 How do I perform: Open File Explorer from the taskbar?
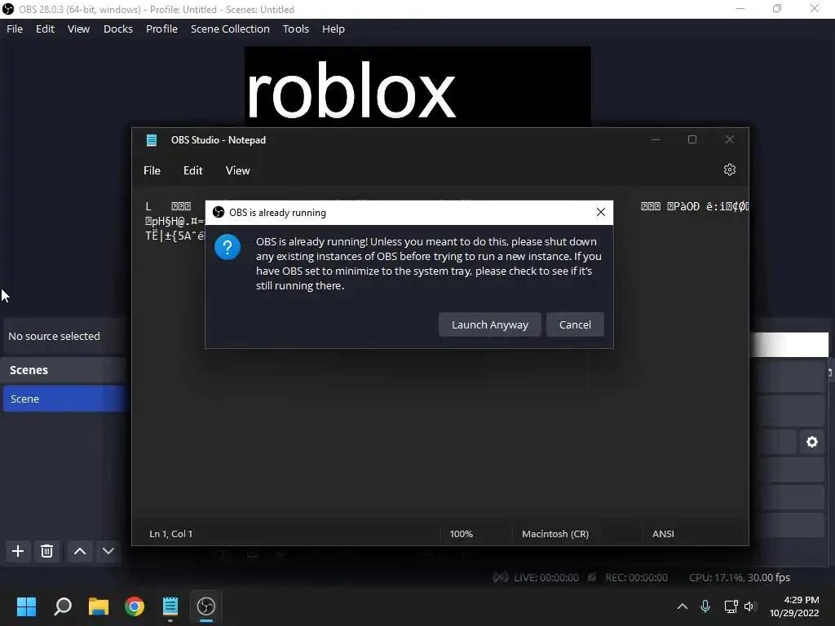point(99,606)
